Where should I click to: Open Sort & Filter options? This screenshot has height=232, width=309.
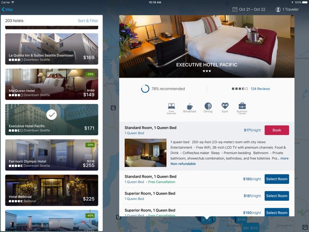click(x=88, y=21)
